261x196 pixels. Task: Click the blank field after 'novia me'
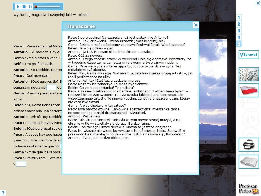pyautogui.click(x=51, y=87)
